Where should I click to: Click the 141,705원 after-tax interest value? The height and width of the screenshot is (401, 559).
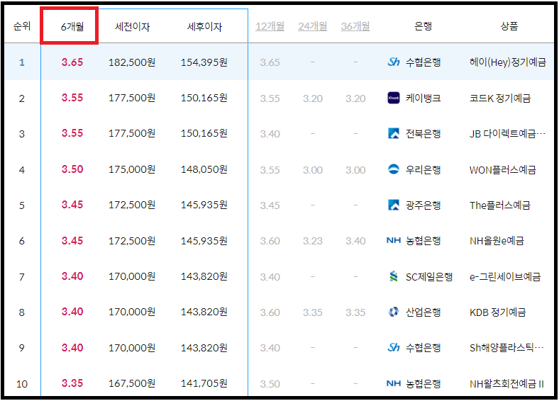coord(204,383)
